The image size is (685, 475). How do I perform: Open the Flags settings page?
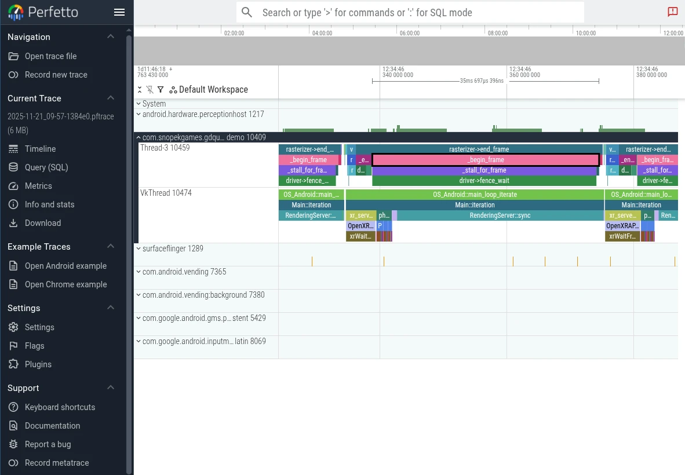click(34, 346)
